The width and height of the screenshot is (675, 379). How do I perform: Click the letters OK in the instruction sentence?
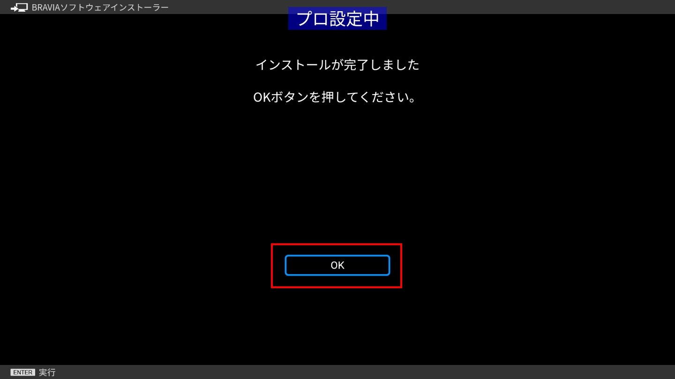click(261, 97)
